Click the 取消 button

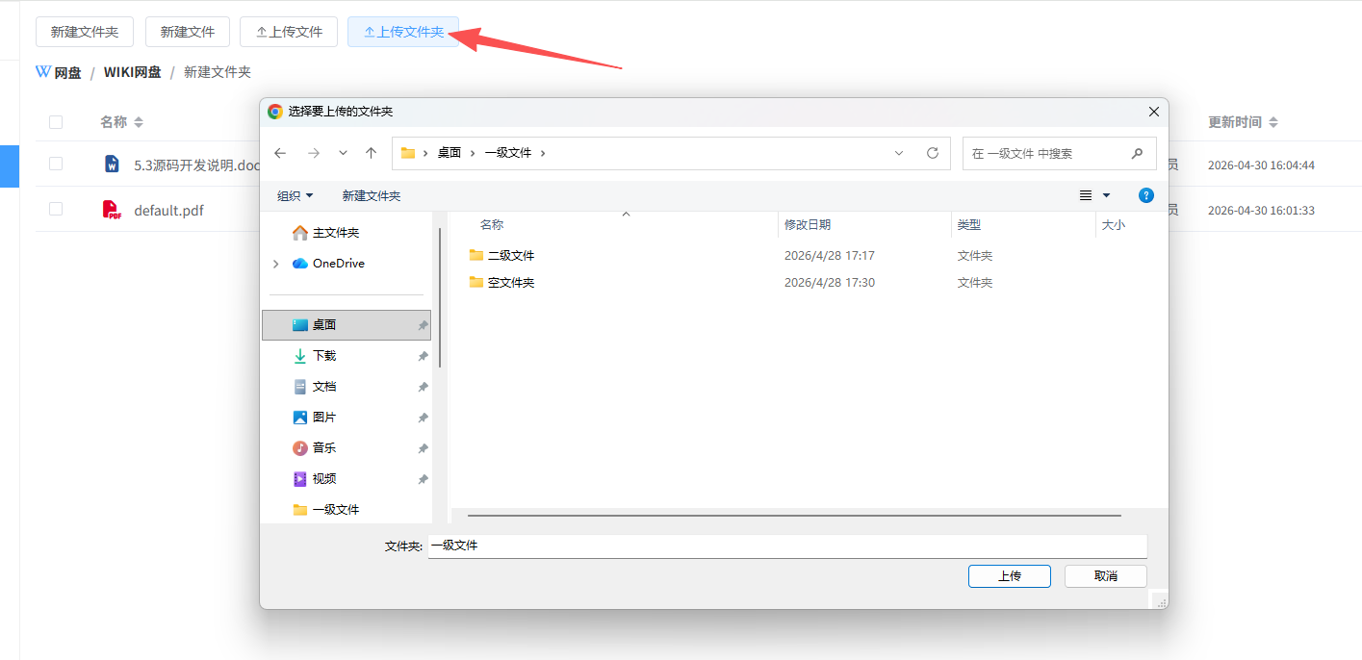click(x=1106, y=576)
